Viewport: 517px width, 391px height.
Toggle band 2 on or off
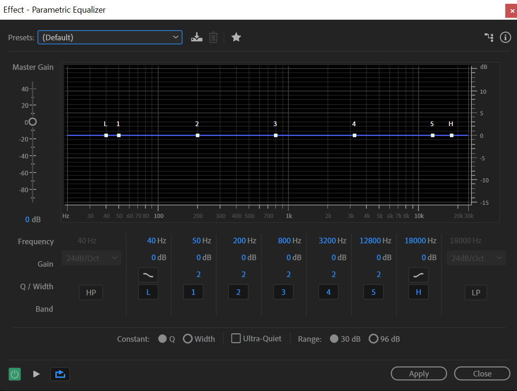click(238, 292)
